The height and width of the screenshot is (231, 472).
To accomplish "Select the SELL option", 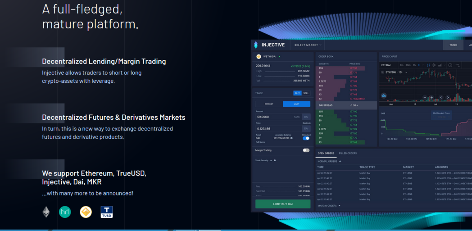I will coord(306,93).
